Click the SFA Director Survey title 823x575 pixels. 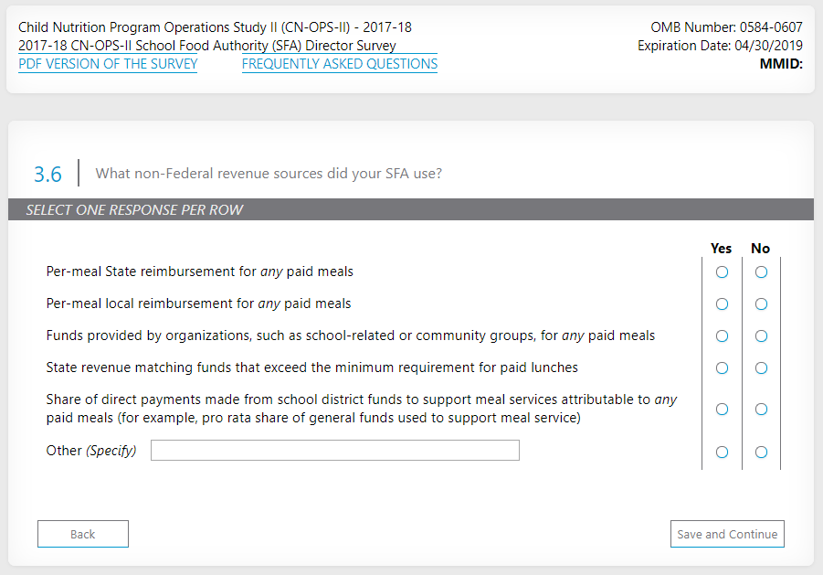coord(207,46)
